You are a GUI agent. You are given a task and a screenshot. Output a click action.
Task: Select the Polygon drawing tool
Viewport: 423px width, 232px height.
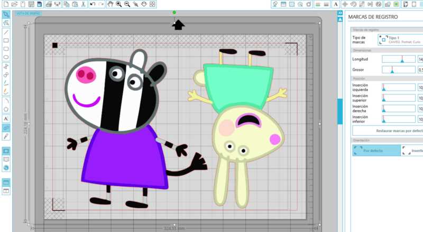[x=6, y=109]
